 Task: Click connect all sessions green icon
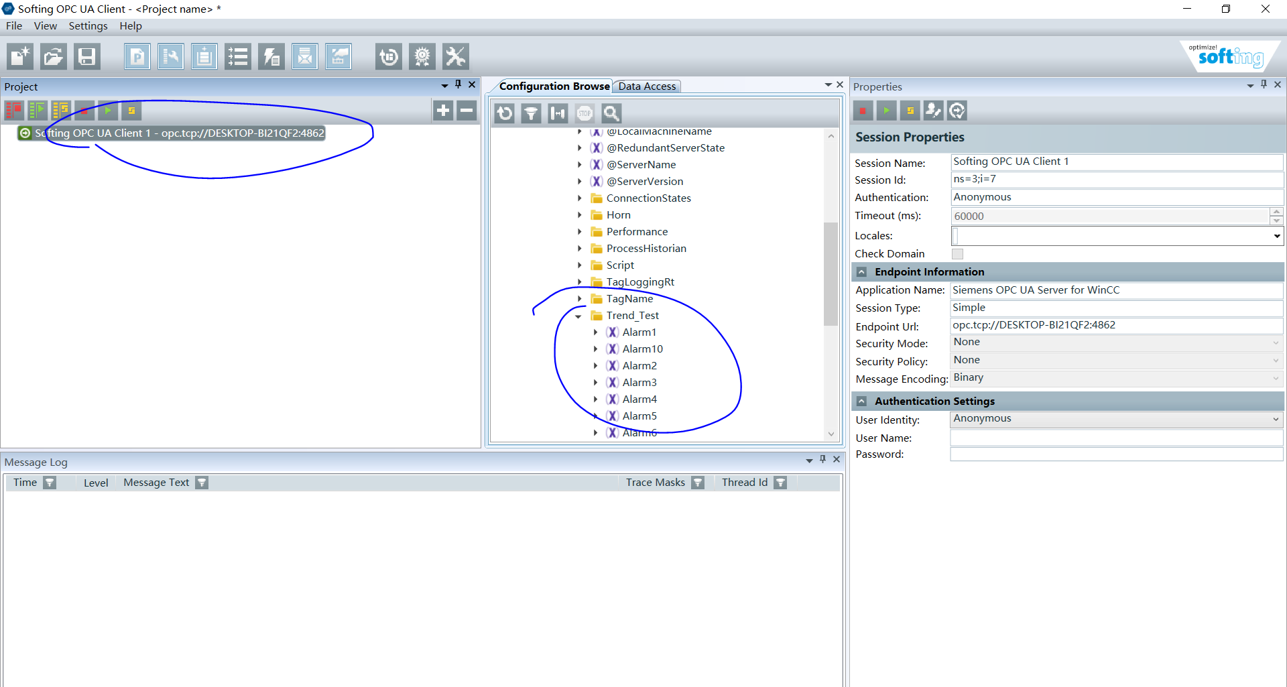(x=38, y=111)
